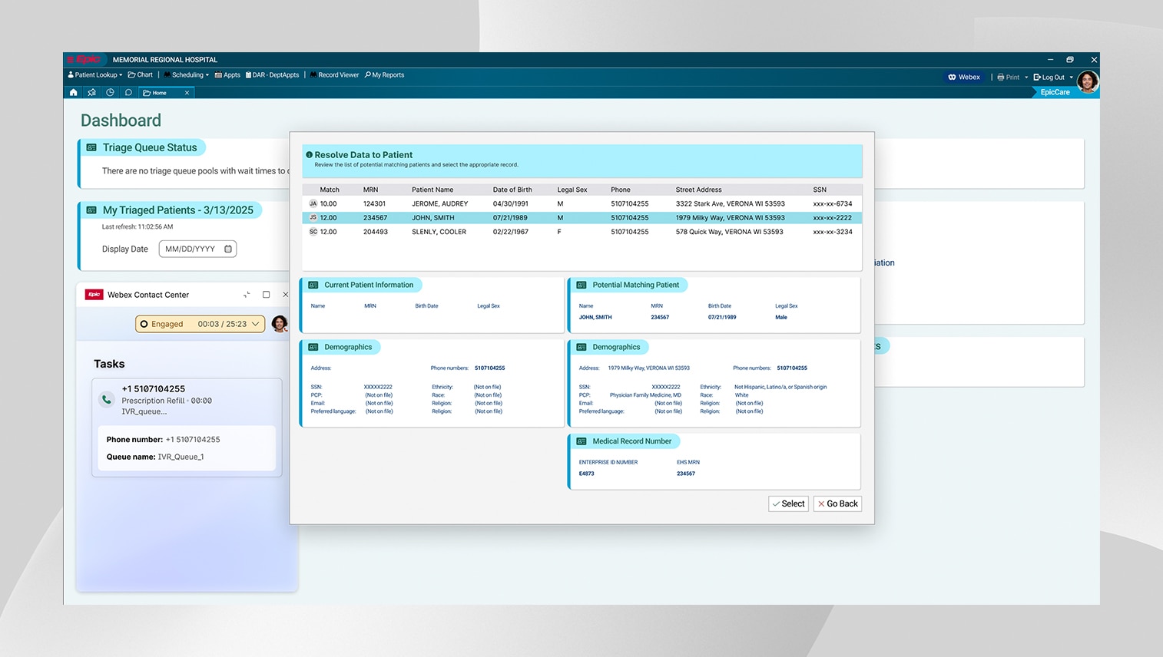
Task: Open the chat bubble icon
Action: tap(128, 93)
